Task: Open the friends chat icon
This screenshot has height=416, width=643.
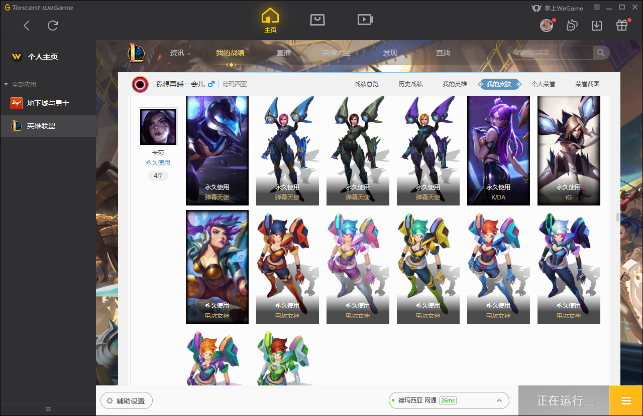Action: pyautogui.click(x=572, y=25)
